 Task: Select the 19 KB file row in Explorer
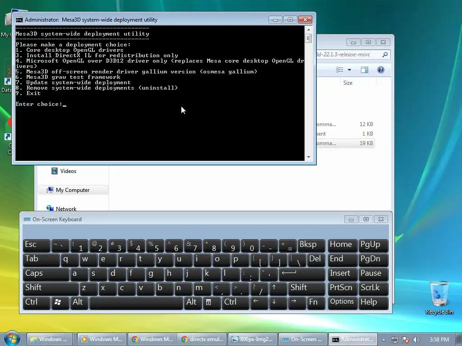pyautogui.click(x=345, y=143)
